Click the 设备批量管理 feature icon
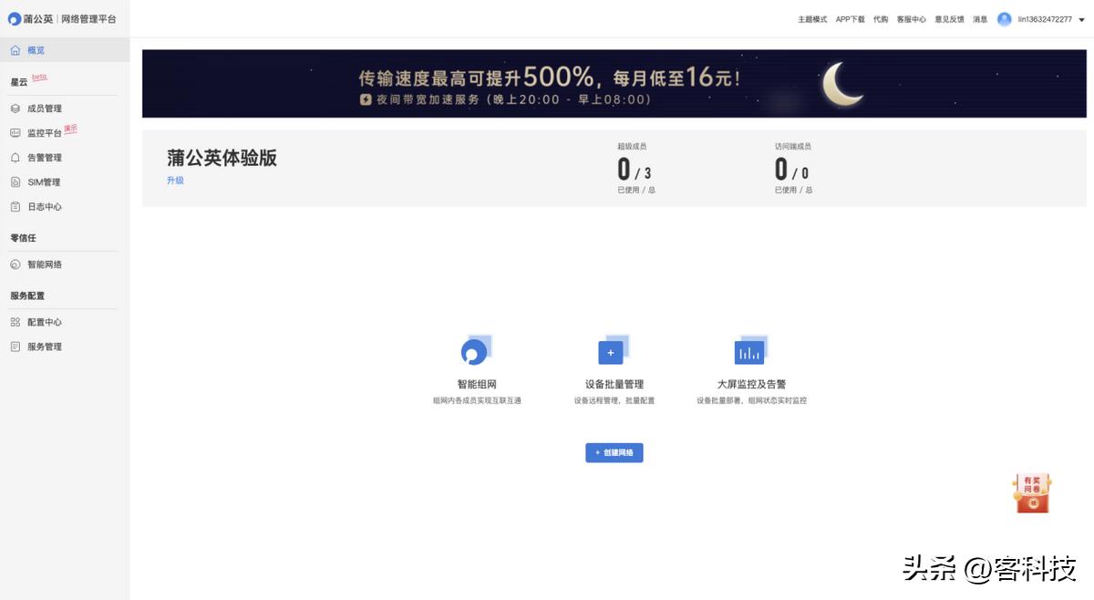Viewport: 1094px width, 600px height. [x=611, y=352]
